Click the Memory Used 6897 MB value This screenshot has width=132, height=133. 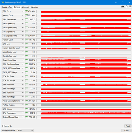pyautogui.click(x=30, y=40)
